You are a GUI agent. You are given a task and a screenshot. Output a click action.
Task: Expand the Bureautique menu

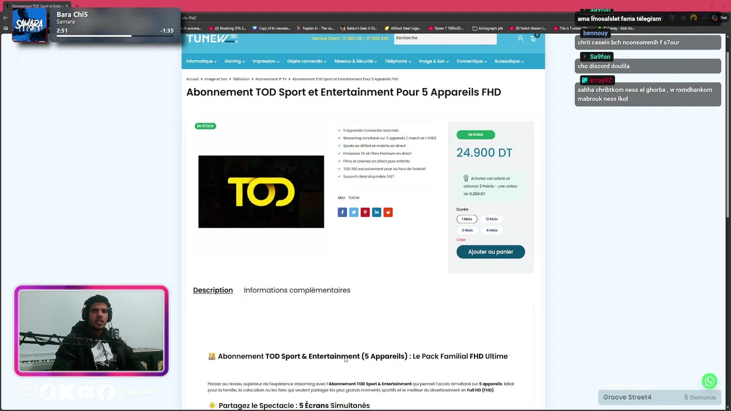click(509, 61)
